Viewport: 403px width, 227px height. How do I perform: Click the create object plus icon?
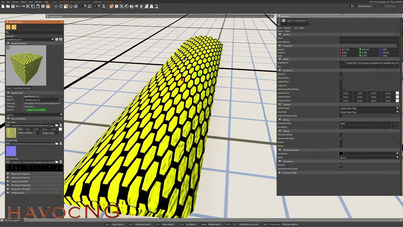(x=116, y=6)
